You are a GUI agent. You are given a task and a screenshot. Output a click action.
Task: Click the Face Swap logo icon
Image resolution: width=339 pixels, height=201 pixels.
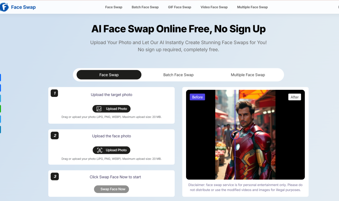[4, 7]
